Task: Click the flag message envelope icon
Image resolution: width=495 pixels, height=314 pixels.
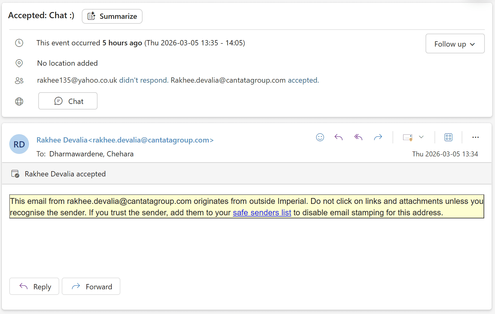Action: pos(408,137)
